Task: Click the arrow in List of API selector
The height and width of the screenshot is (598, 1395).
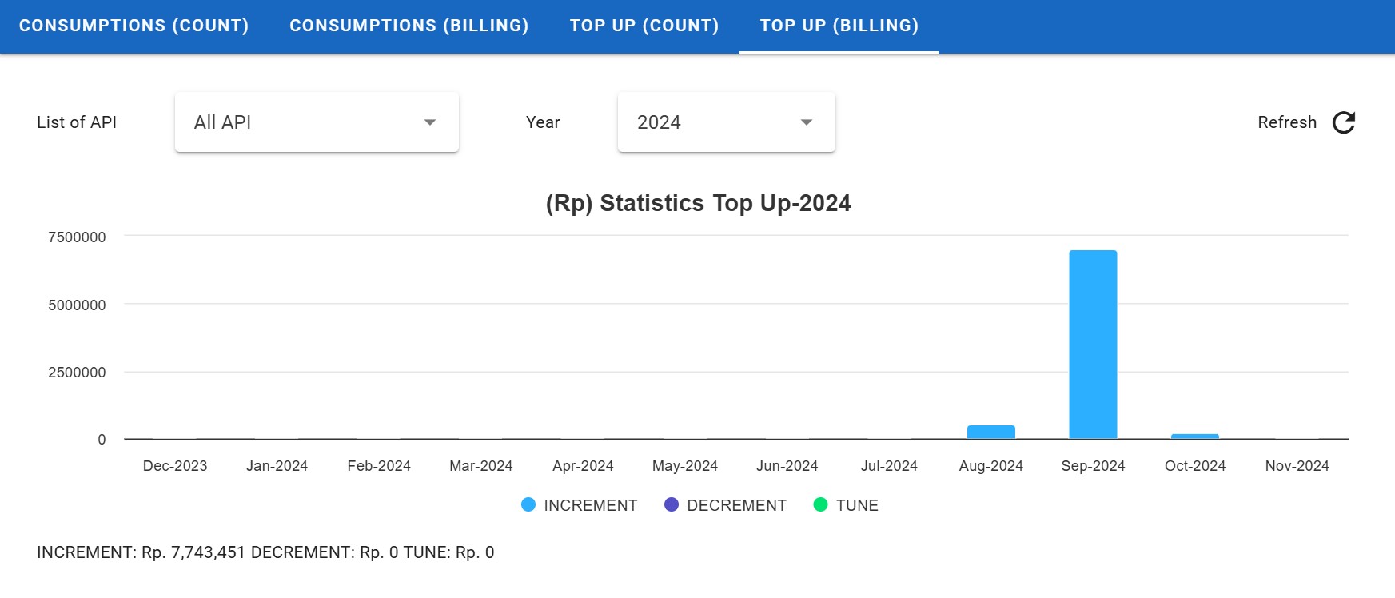Action: point(430,122)
